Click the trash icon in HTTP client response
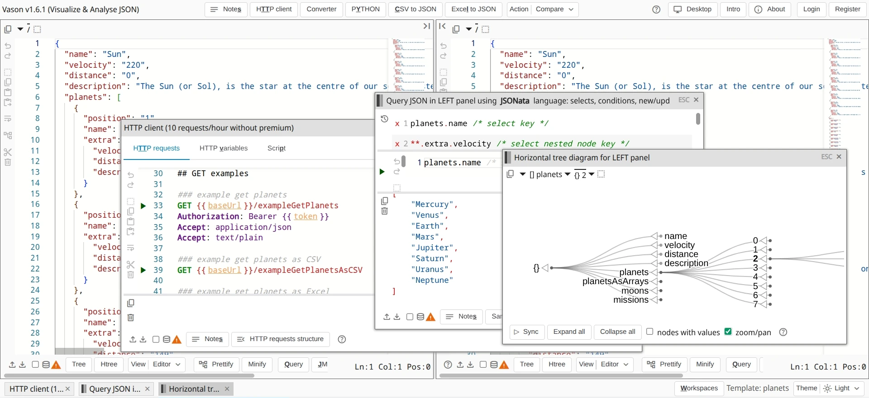This screenshot has width=869, height=398. point(131,318)
